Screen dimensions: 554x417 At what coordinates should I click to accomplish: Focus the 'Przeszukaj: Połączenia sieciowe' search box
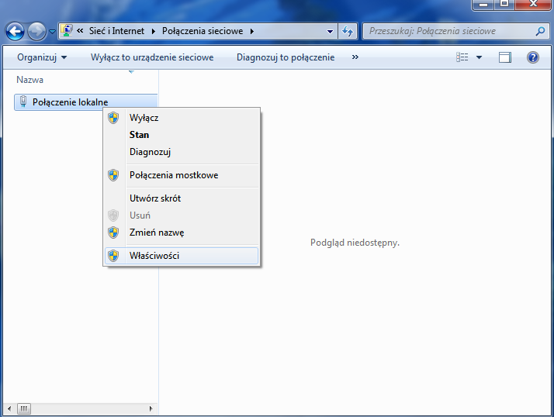455,31
